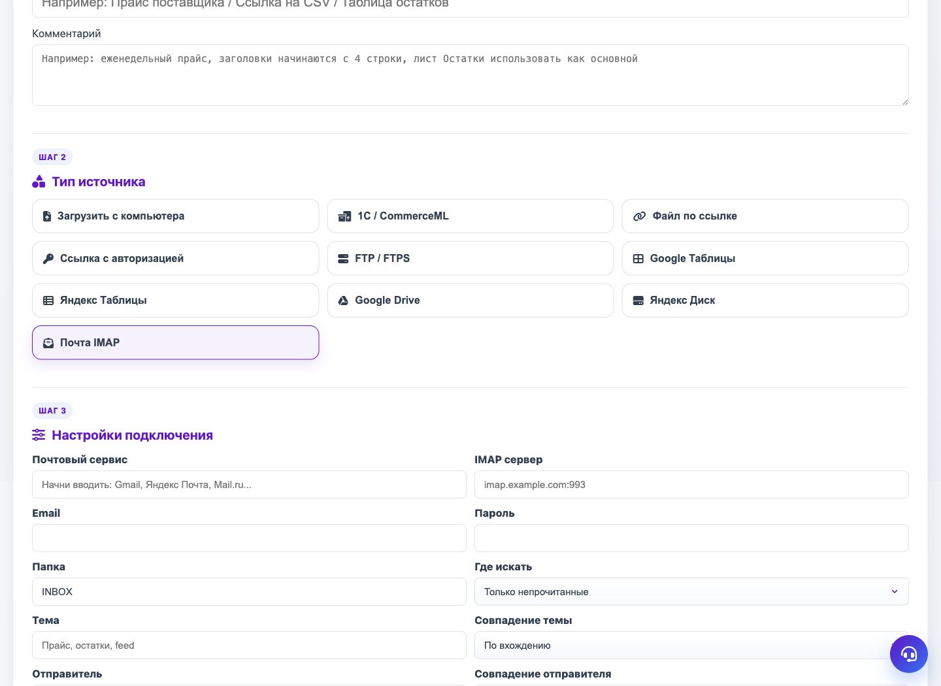This screenshot has height=686, width=941.
Task: Expand the Совпадение темы dropdown
Action: pyautogui.click(x=691, y=645)
